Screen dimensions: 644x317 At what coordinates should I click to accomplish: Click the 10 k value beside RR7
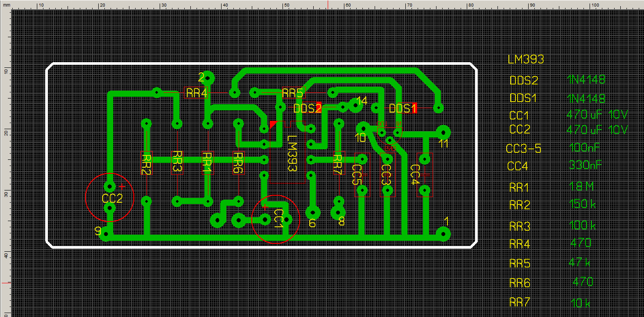click(x=580, y=303)
